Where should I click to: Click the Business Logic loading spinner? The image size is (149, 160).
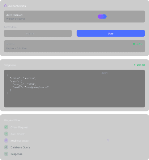[108, 140]
